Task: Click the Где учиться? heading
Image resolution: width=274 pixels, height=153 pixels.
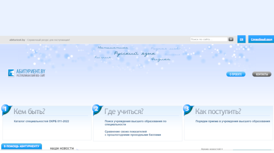Action: (x=124, y=111)
